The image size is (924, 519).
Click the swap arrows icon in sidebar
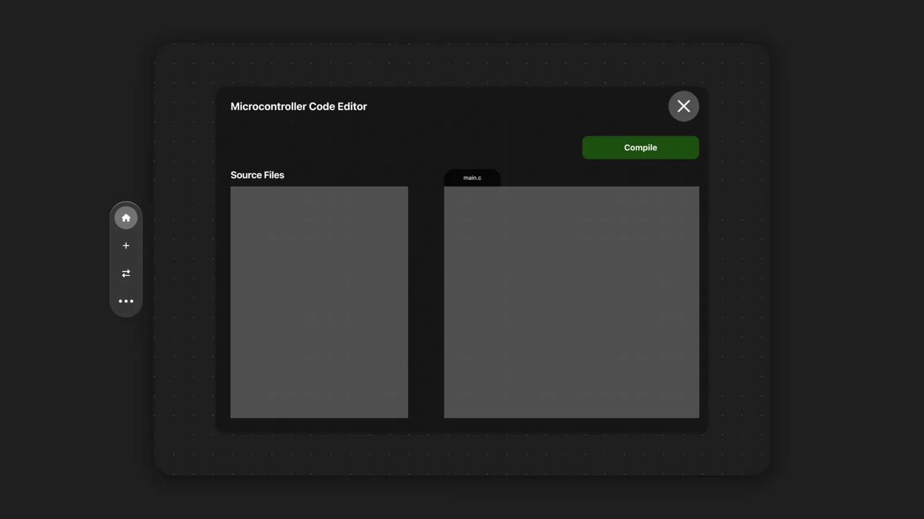tap(126, 273)
